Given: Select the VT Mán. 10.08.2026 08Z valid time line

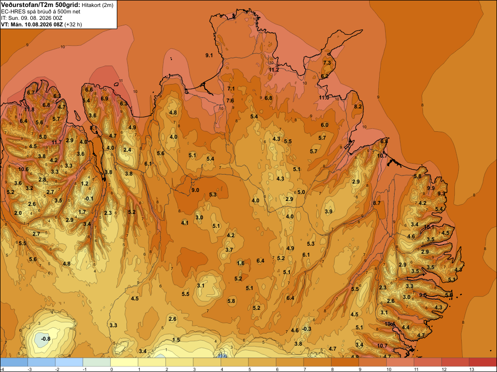Looking at the screenshot, I should (x=41, y=24).
